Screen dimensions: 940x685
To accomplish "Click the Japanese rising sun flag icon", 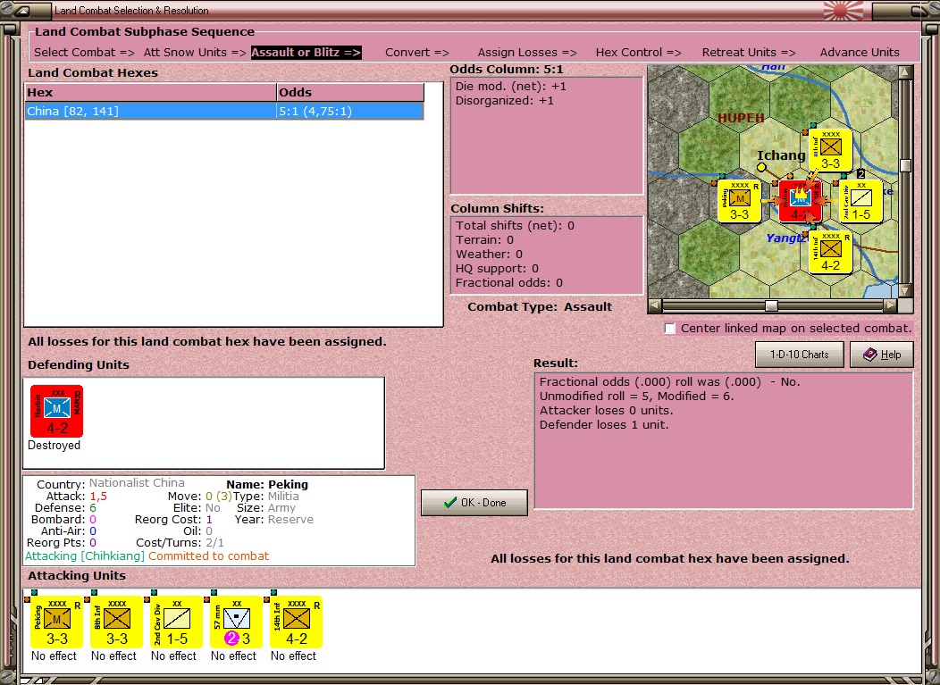I will 844,10.
